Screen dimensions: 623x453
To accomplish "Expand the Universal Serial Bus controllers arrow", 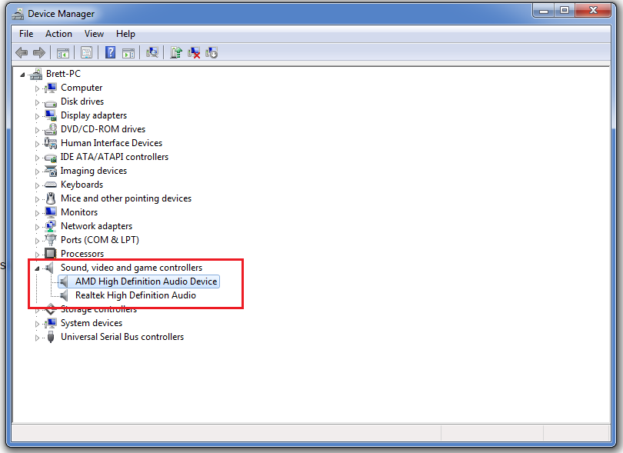I will 37,338.
